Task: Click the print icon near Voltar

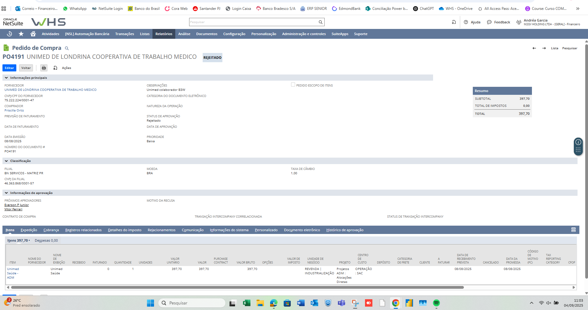Action: point(44,68)
